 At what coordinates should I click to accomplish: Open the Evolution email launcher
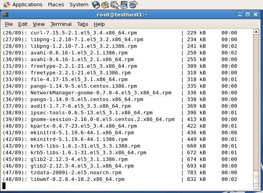pyautogui.click(x=105, y=5)
